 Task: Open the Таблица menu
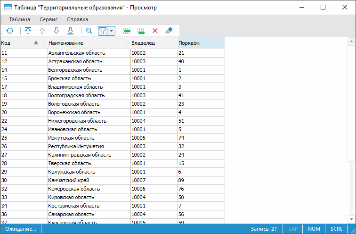19,19
